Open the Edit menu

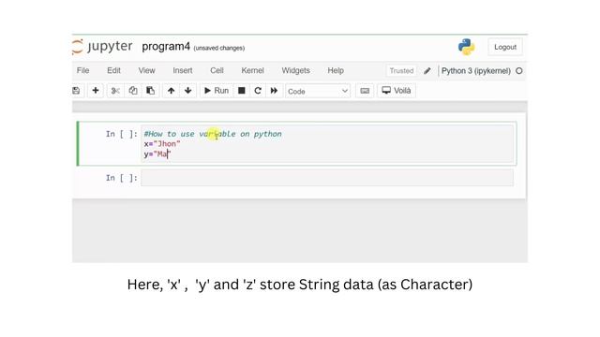pos(113,71)
